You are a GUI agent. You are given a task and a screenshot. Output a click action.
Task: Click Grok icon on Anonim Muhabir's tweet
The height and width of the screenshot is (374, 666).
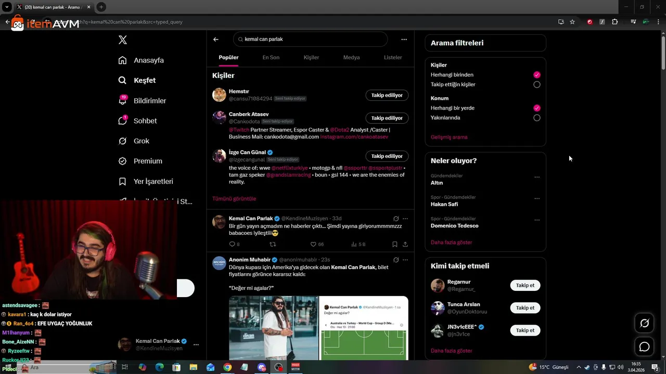click(396, 260)
